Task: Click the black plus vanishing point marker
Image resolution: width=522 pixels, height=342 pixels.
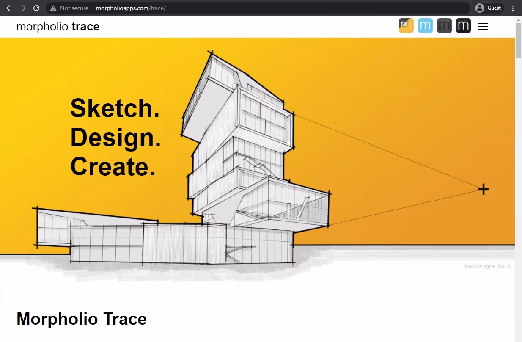Action: coord(483,189)
